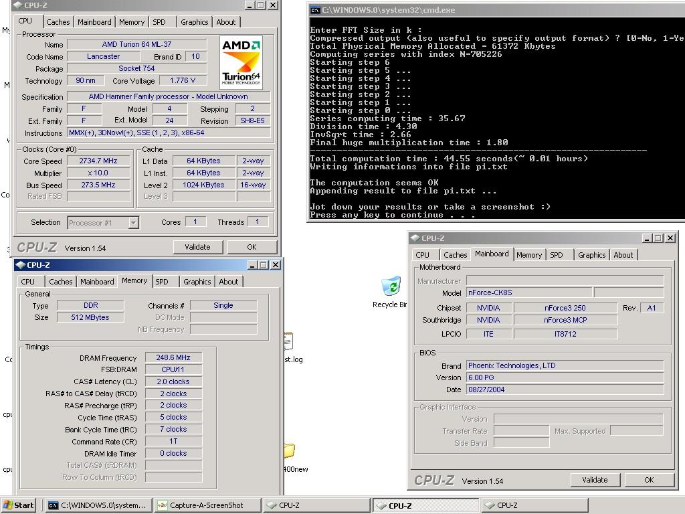Click the BIOS Brand Phoenix Technologies field

[x=565, y=365]
